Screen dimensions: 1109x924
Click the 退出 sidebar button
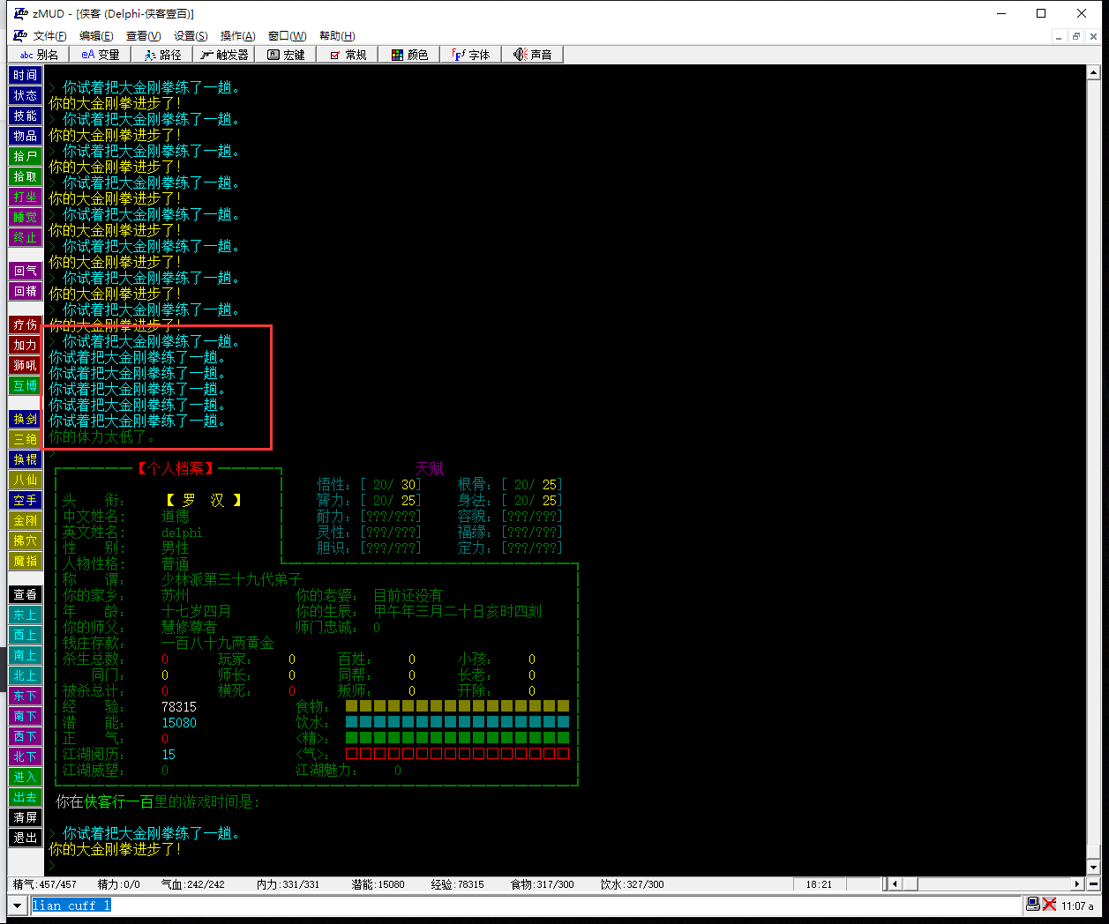pos(26,838)
